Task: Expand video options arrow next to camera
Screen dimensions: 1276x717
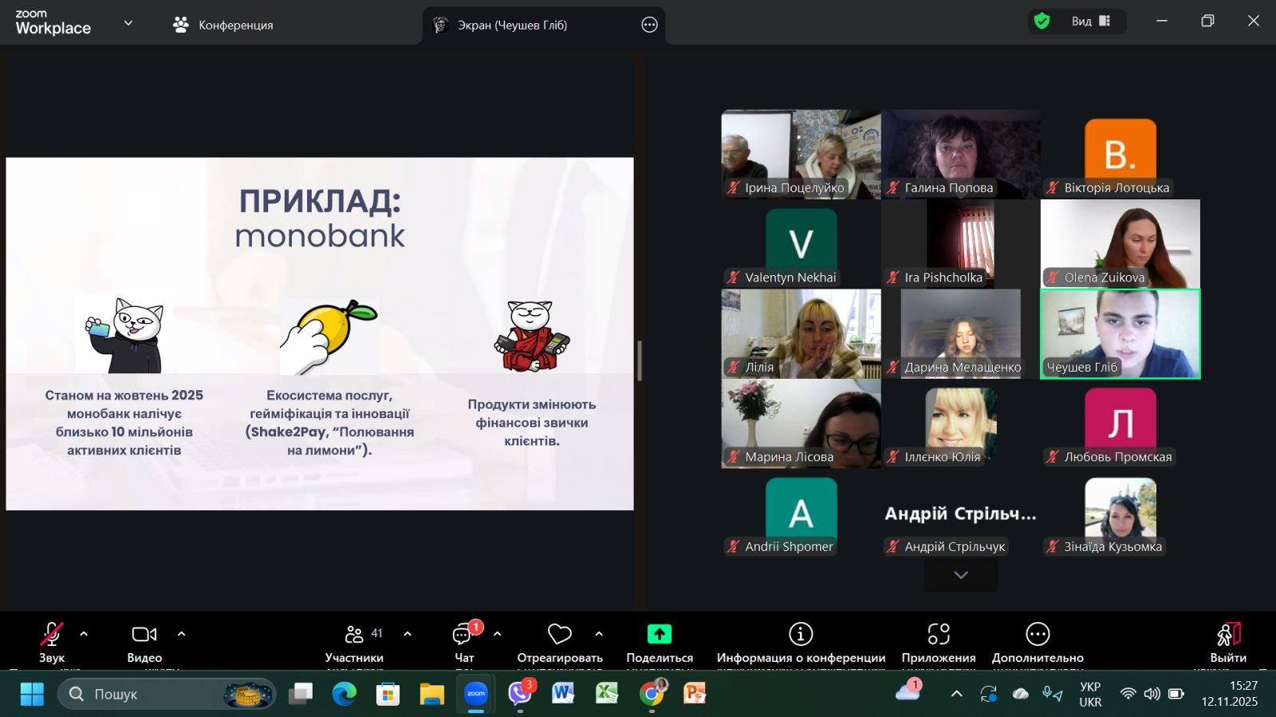Action: click(x=181, y=634)
